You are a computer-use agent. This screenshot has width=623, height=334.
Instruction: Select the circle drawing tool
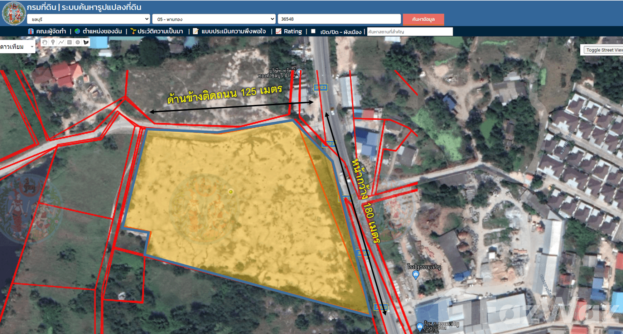(78, 42)
